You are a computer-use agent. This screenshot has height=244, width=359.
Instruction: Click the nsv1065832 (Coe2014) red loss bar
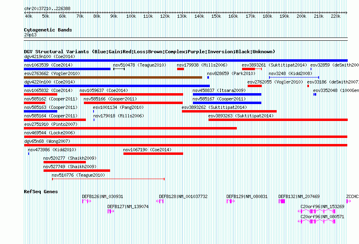[40, 94]
